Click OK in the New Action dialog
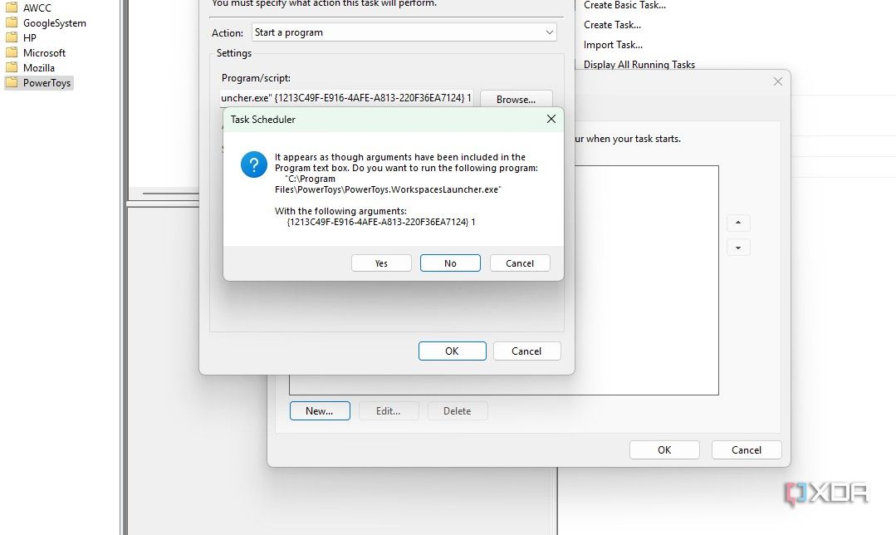896x535 pixels. tap(452, 351)
